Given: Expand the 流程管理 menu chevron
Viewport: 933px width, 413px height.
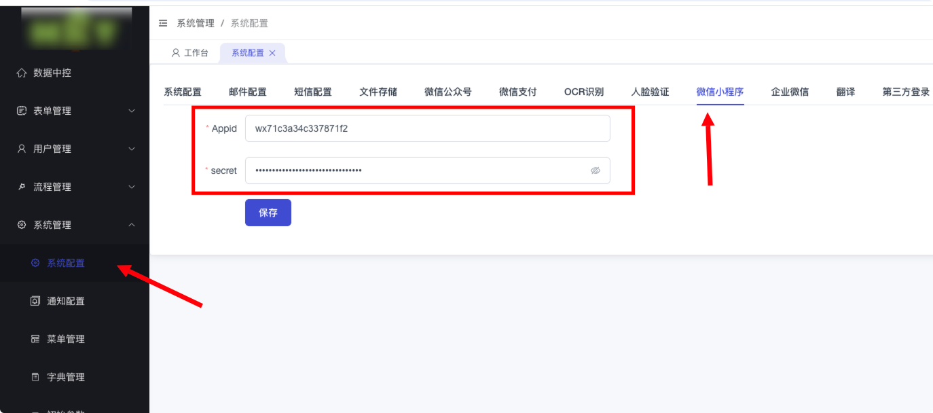Looking at the screenshot, I should (132, 187).
